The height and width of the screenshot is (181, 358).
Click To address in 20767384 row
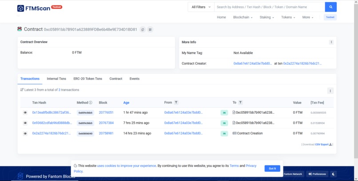tap(255, 123)
